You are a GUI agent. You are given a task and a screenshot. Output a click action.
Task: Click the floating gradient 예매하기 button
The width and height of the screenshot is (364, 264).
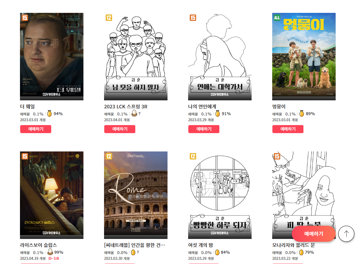coord(314,234)
